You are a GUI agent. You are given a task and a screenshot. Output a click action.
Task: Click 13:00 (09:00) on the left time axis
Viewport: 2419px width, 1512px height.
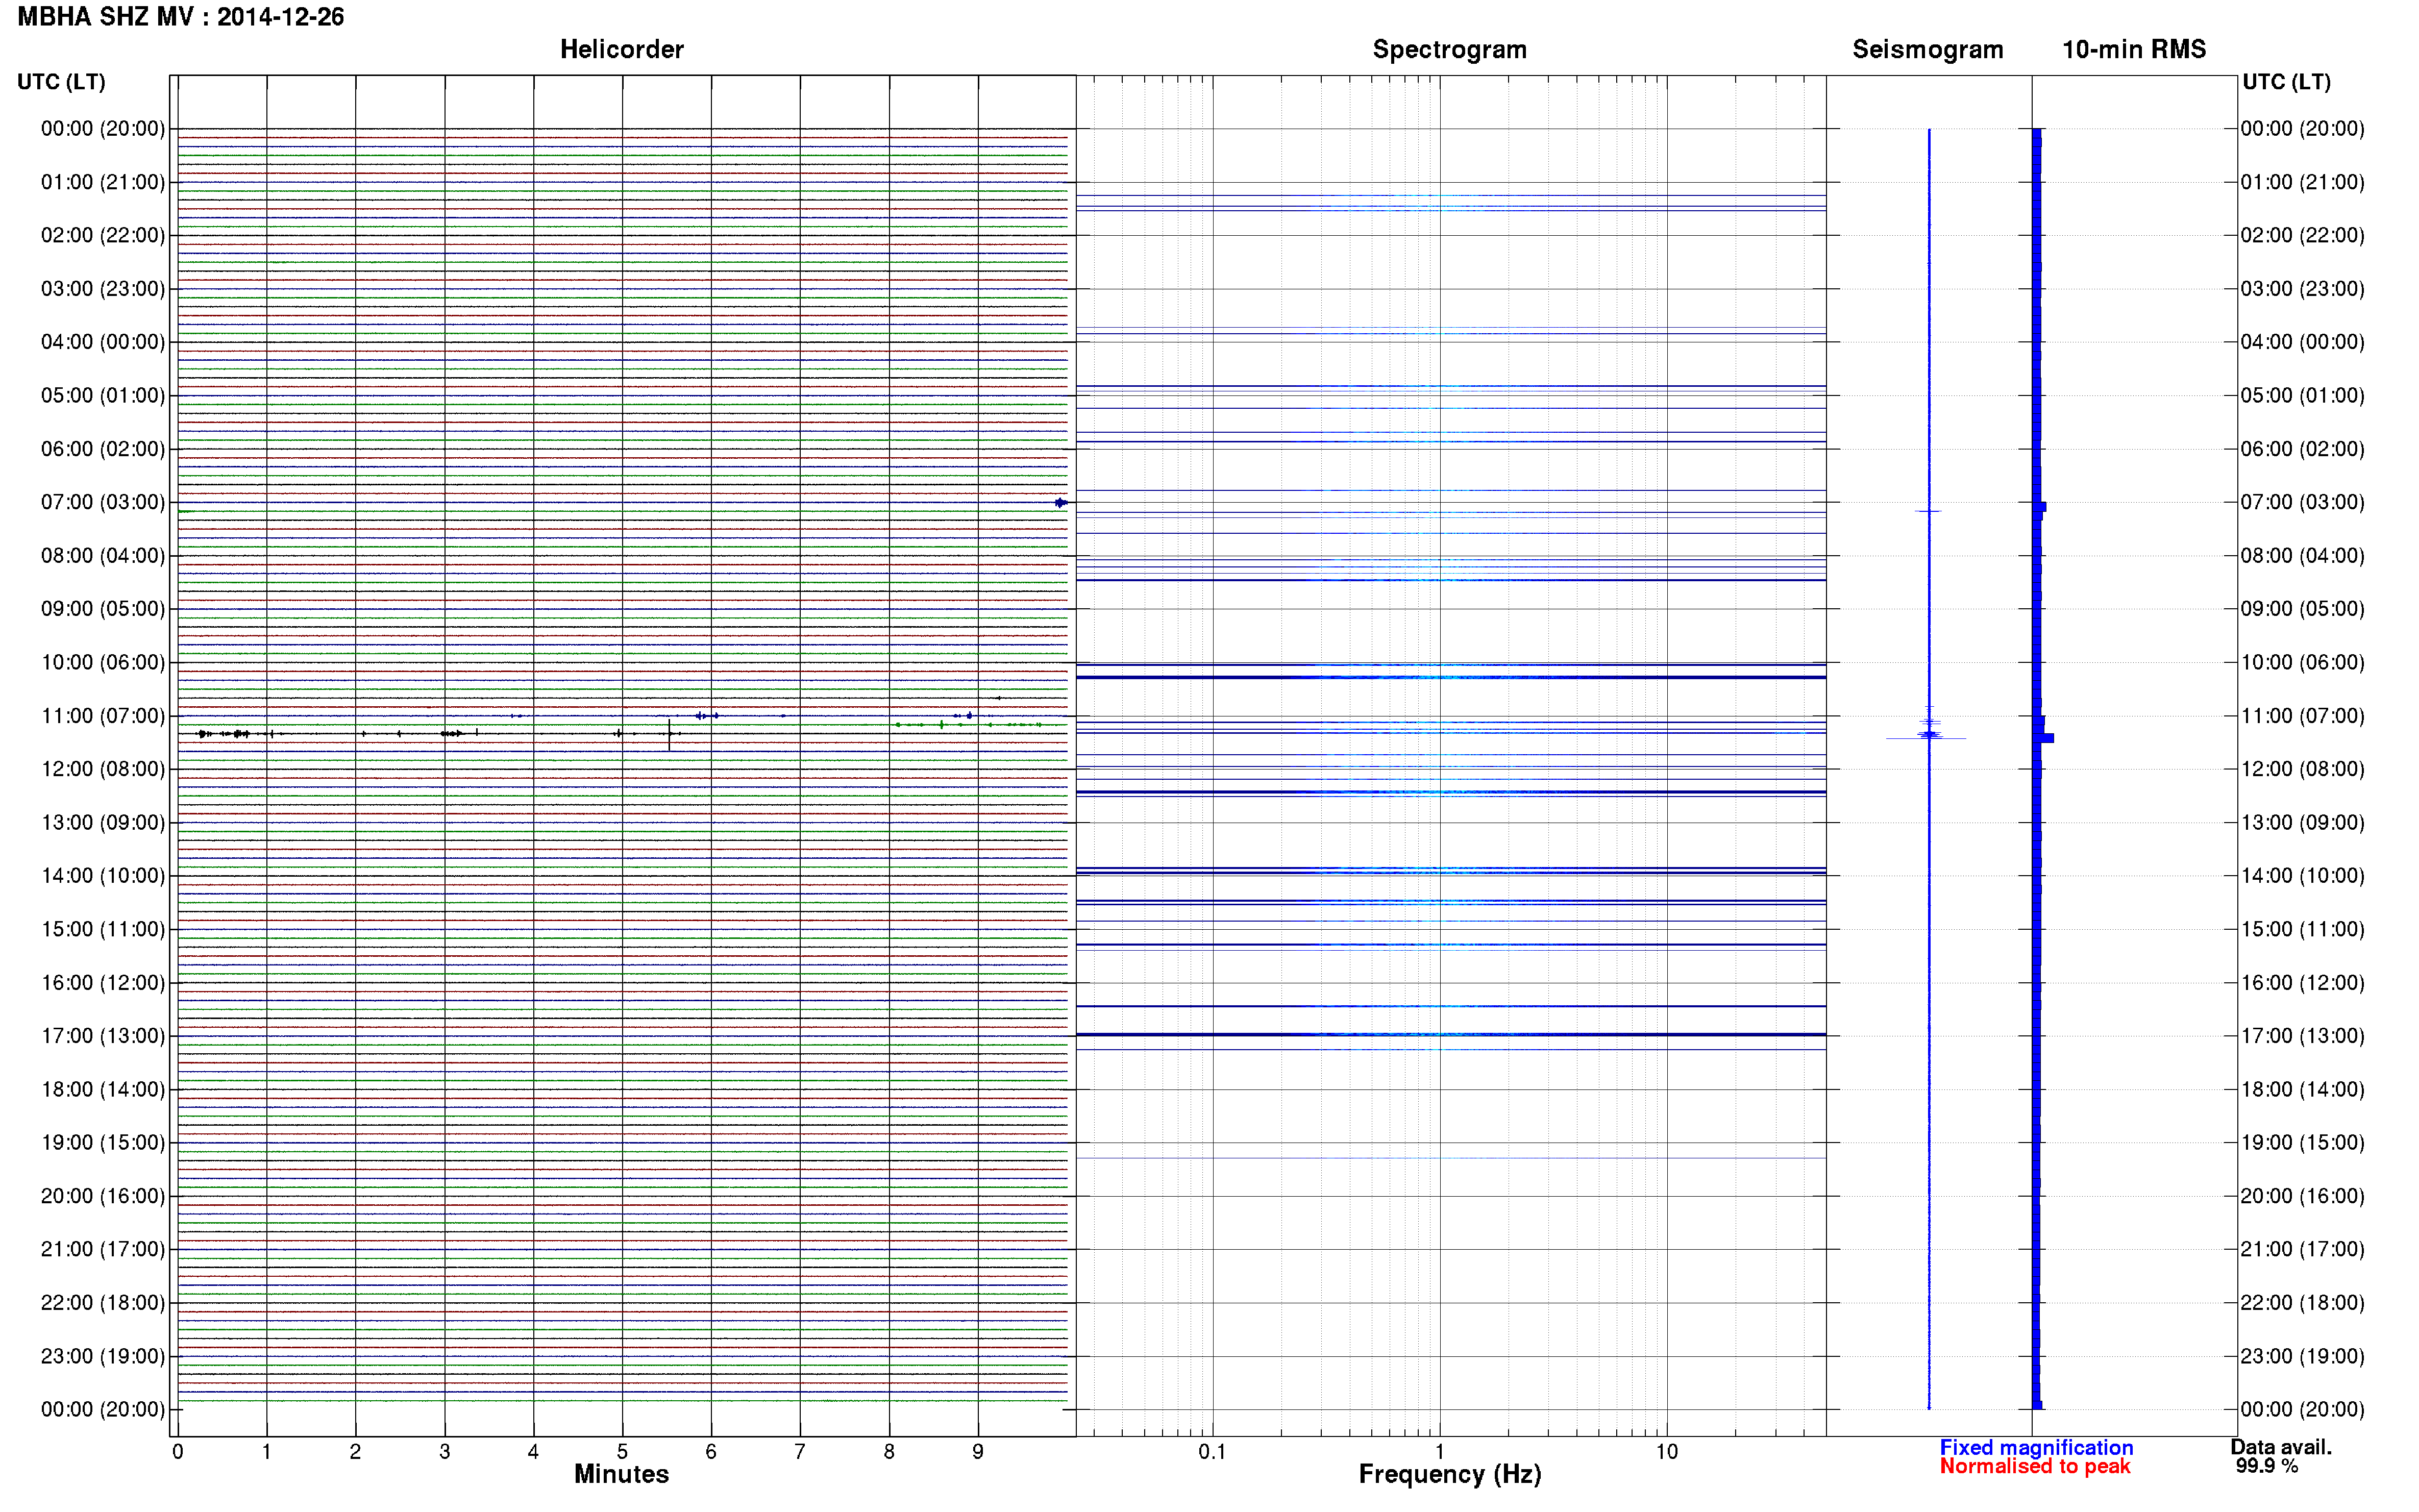click(x=102, y=823)
